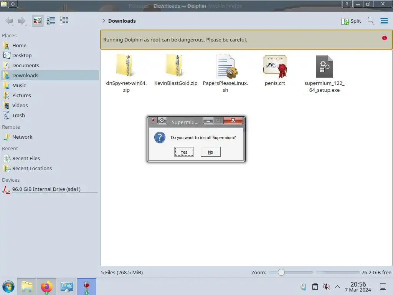Open the 96.0 GiB Internal Drive
This screenshot has width=393, height=295.
50,189
